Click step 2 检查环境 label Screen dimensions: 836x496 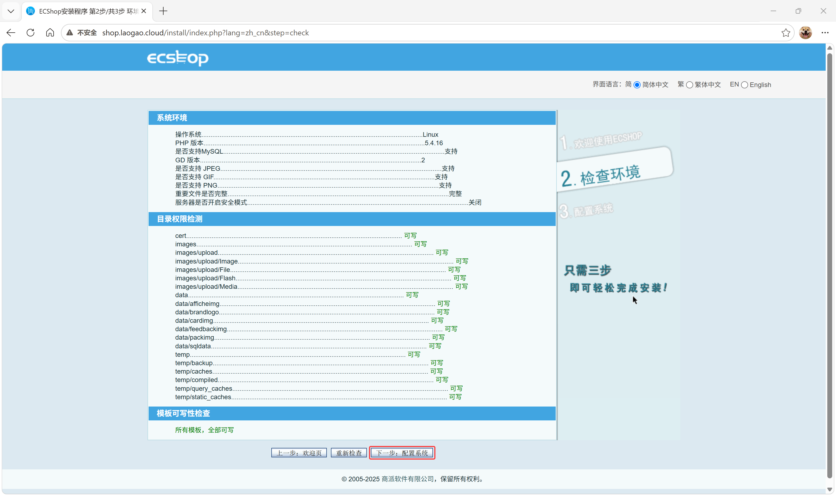click(x=601, y=175)
